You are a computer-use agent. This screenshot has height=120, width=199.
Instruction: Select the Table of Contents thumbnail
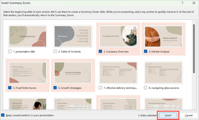73,36
